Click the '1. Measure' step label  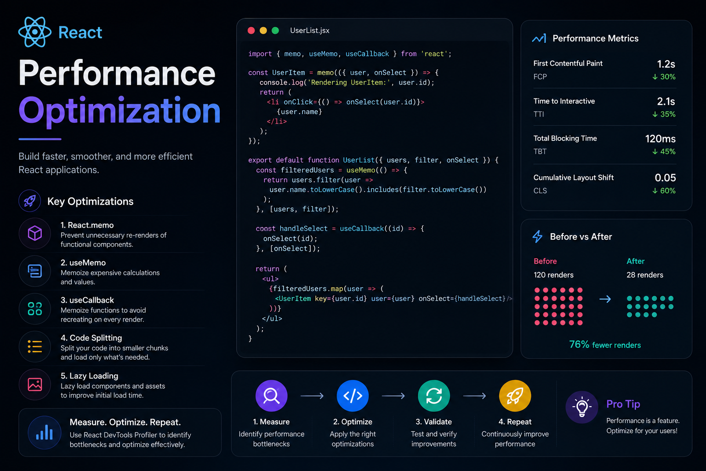[271, 422]
